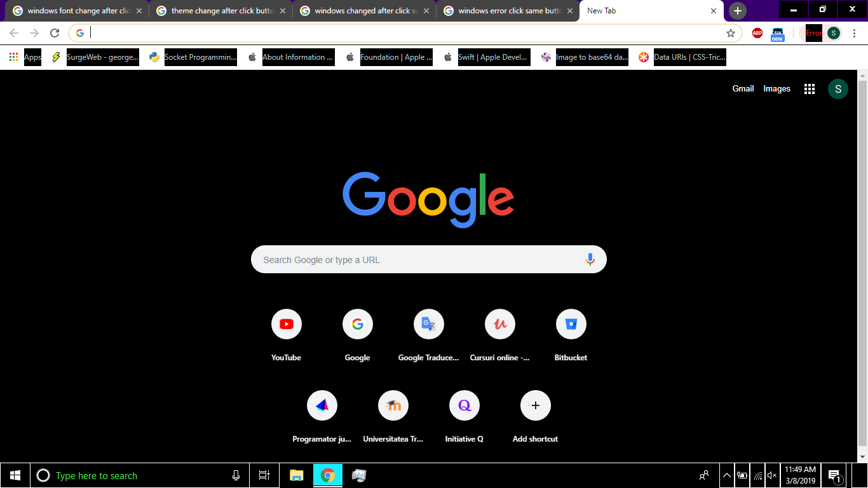868x488 pixels.
Task: Close the theme change after click tab
Action: [283, 11]
